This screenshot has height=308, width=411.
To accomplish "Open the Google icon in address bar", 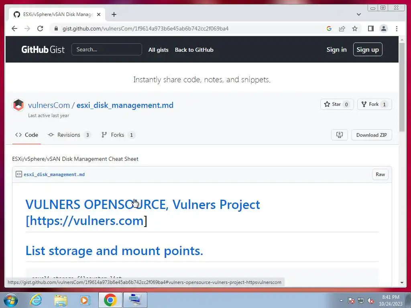I will point(329,28).
